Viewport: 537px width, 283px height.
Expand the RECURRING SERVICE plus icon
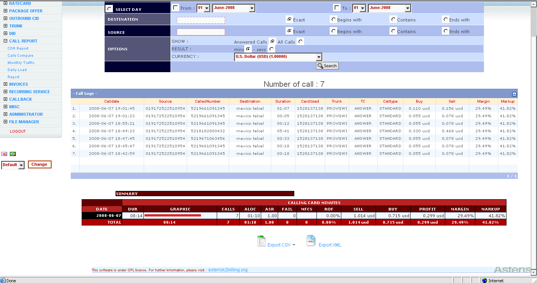click(5, 92)
